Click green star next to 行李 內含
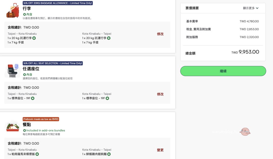273x159 pixels. point(25,14)
